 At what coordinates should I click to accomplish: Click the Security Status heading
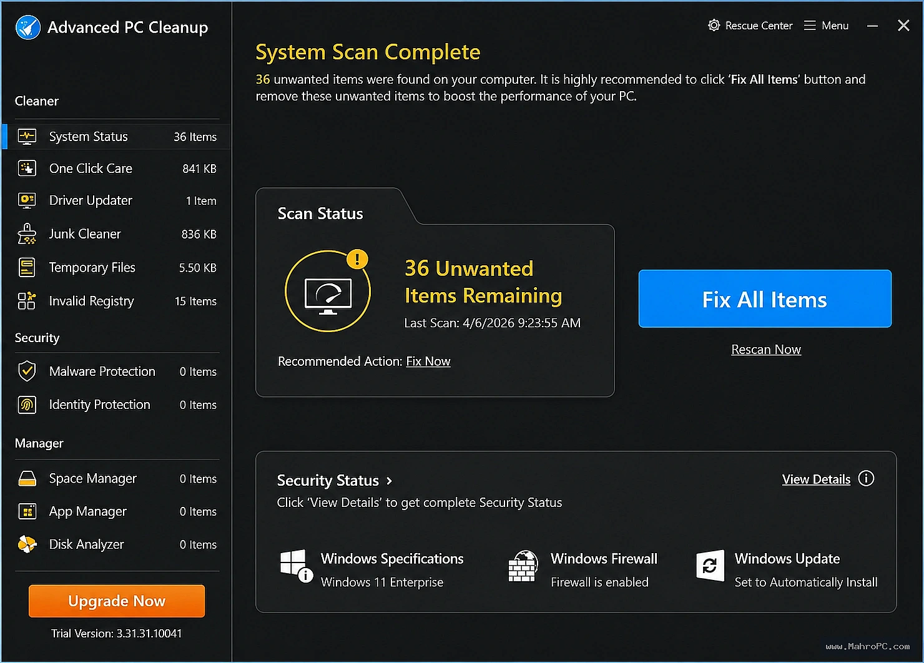328,481
